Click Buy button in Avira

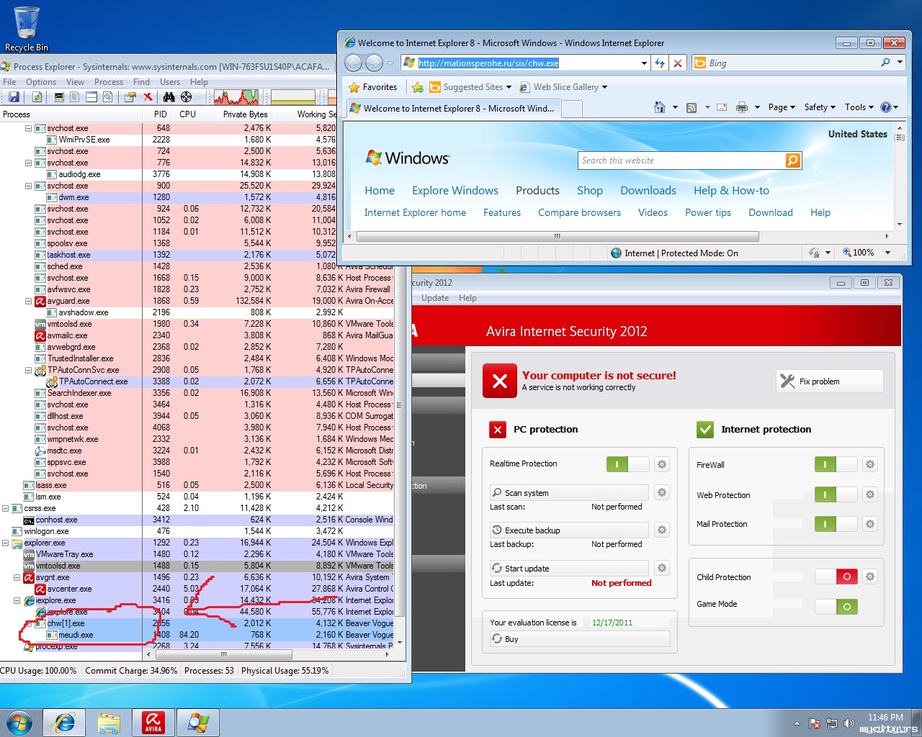pyautogui.click(x=580, y=638)
